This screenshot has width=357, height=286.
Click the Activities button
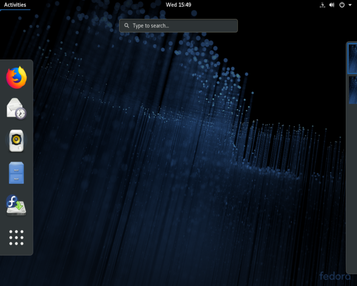coord(15,5)
